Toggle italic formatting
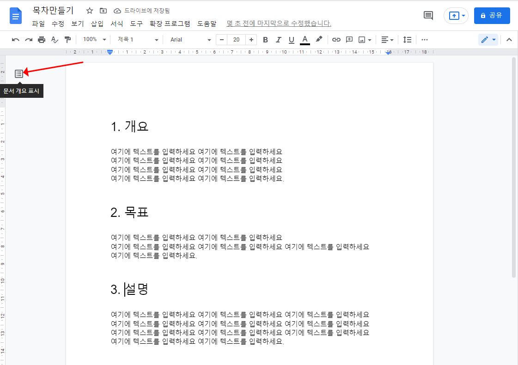 (278, 40)
